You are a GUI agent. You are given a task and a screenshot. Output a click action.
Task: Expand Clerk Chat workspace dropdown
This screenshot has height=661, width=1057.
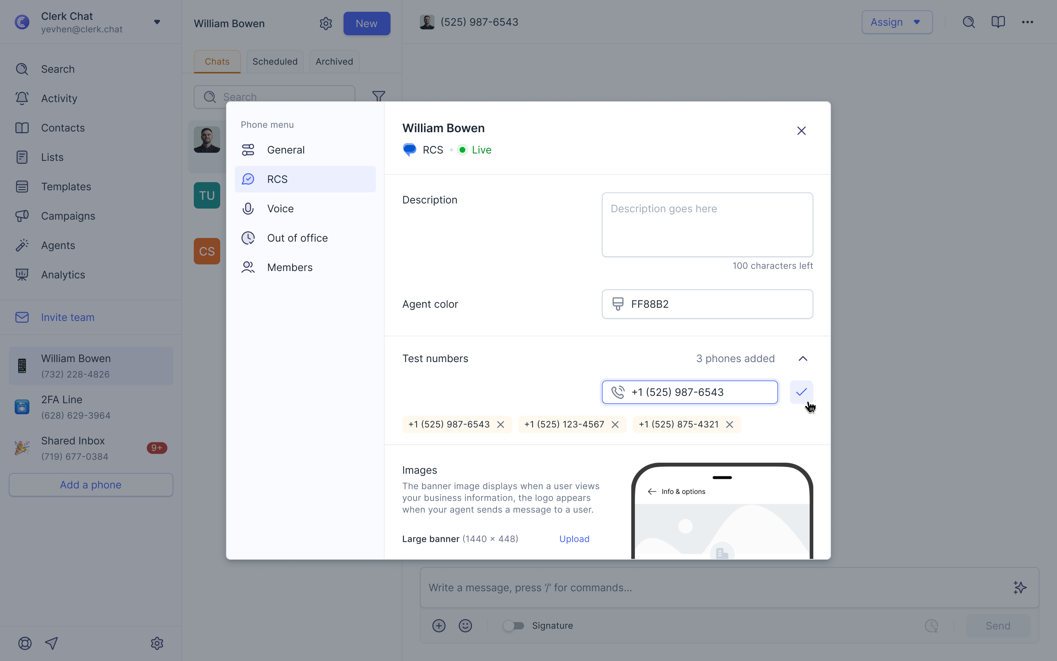point(157,22)
